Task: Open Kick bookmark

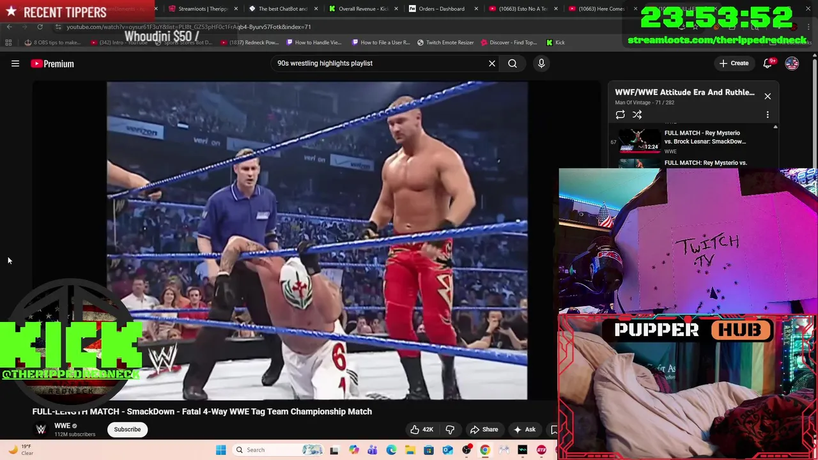Action: [x=555, y=42]
